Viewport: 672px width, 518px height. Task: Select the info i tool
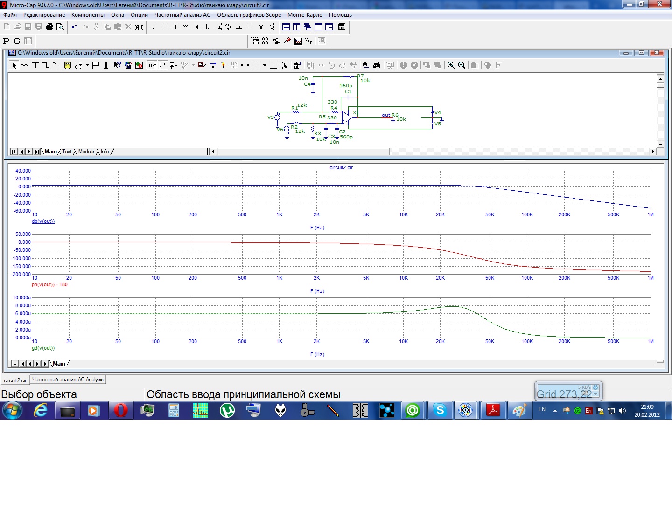[106, 65]
